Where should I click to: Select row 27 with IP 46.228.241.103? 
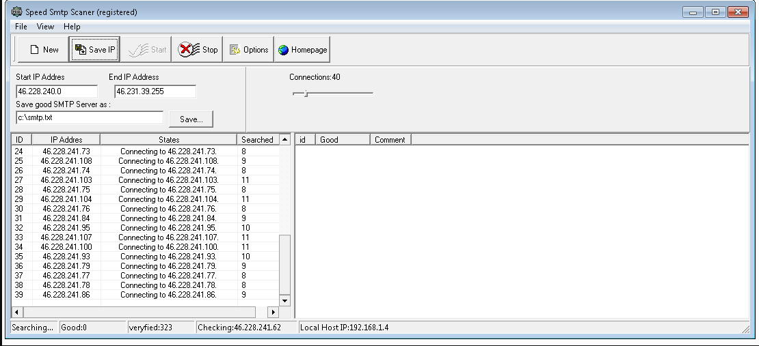point(146,180)
